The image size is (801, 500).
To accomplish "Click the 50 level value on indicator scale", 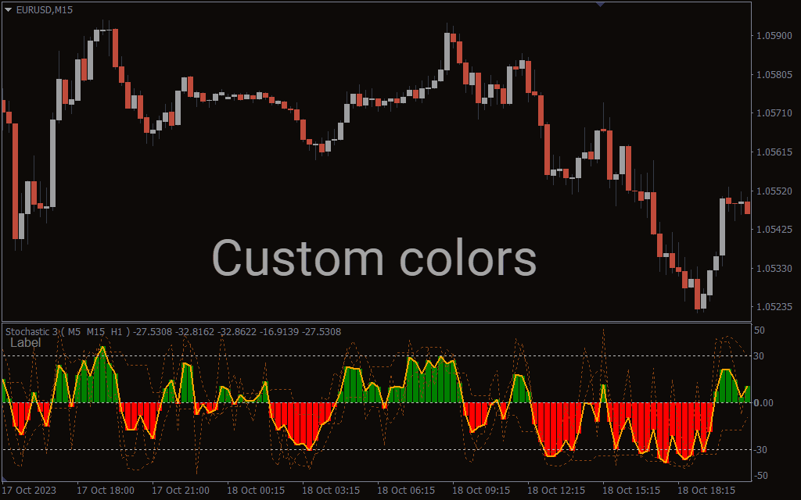I will [759, 330].
